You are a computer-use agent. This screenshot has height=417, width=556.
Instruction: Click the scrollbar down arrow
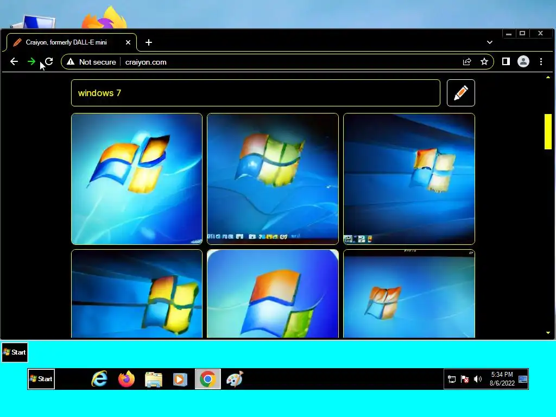[548, 333]
